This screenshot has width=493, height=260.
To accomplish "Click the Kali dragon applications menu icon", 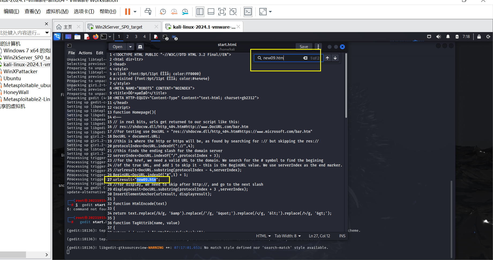I will pos(57,37).
